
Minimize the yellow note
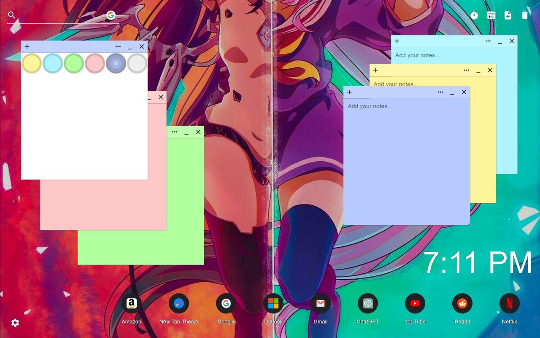[x=478, y=71]
